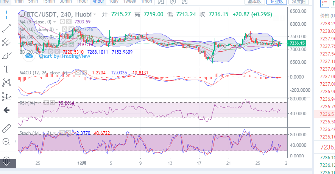The image size is (335, 174).
Task: Expand the BTC/USDT, 240, Huobi symbol dropdown
Action: (94, 15)
